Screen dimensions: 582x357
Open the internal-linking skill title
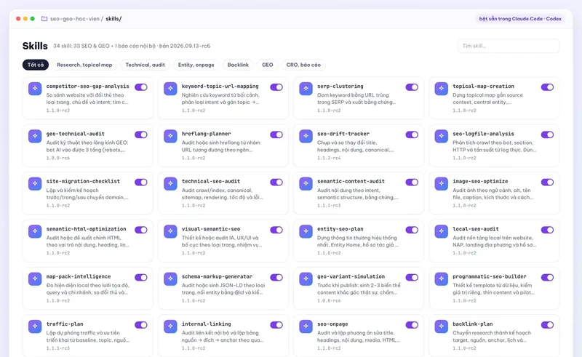(x=206, y=324)
